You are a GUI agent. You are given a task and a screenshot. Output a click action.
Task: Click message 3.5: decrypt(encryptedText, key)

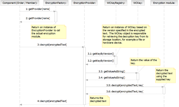click(125, 85)
